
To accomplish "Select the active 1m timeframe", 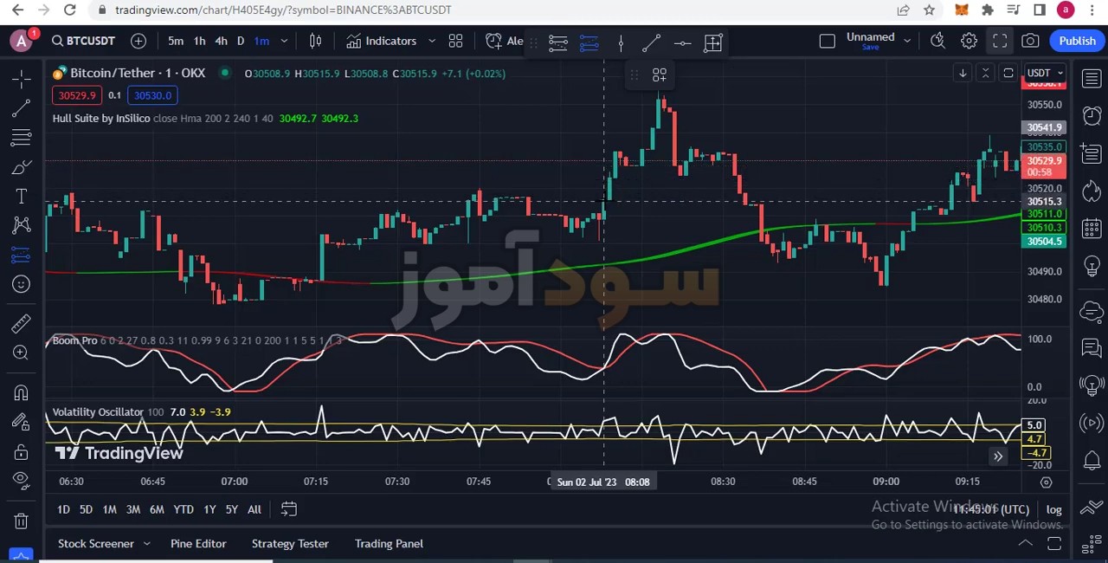I will coord(261,41).
